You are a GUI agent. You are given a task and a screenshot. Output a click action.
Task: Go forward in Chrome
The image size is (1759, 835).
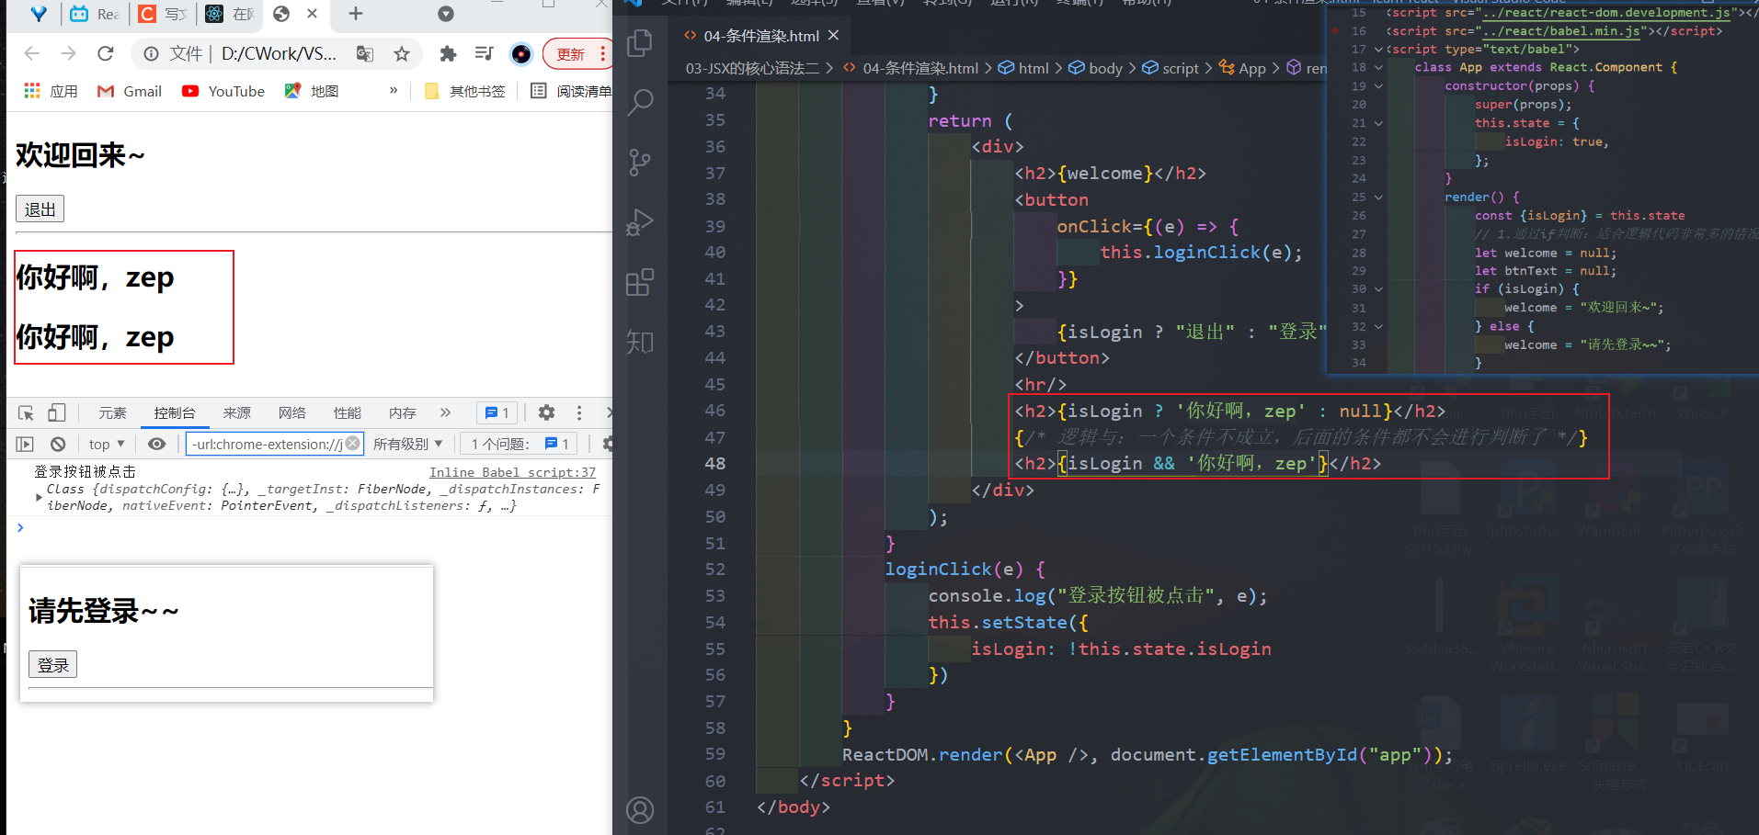[69, 54]
